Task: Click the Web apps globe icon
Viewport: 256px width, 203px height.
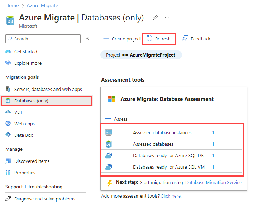Action: tap(8, 124)
